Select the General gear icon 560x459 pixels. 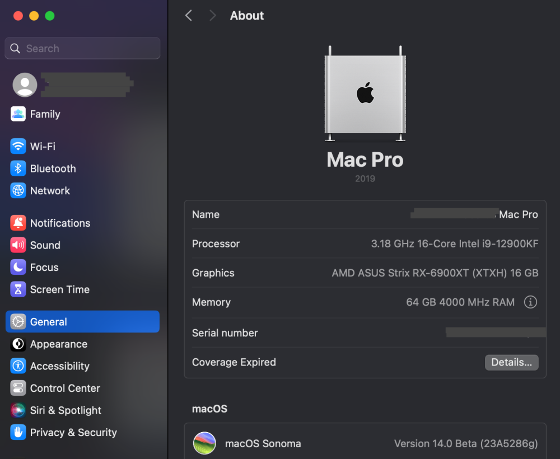click(18, 322)
